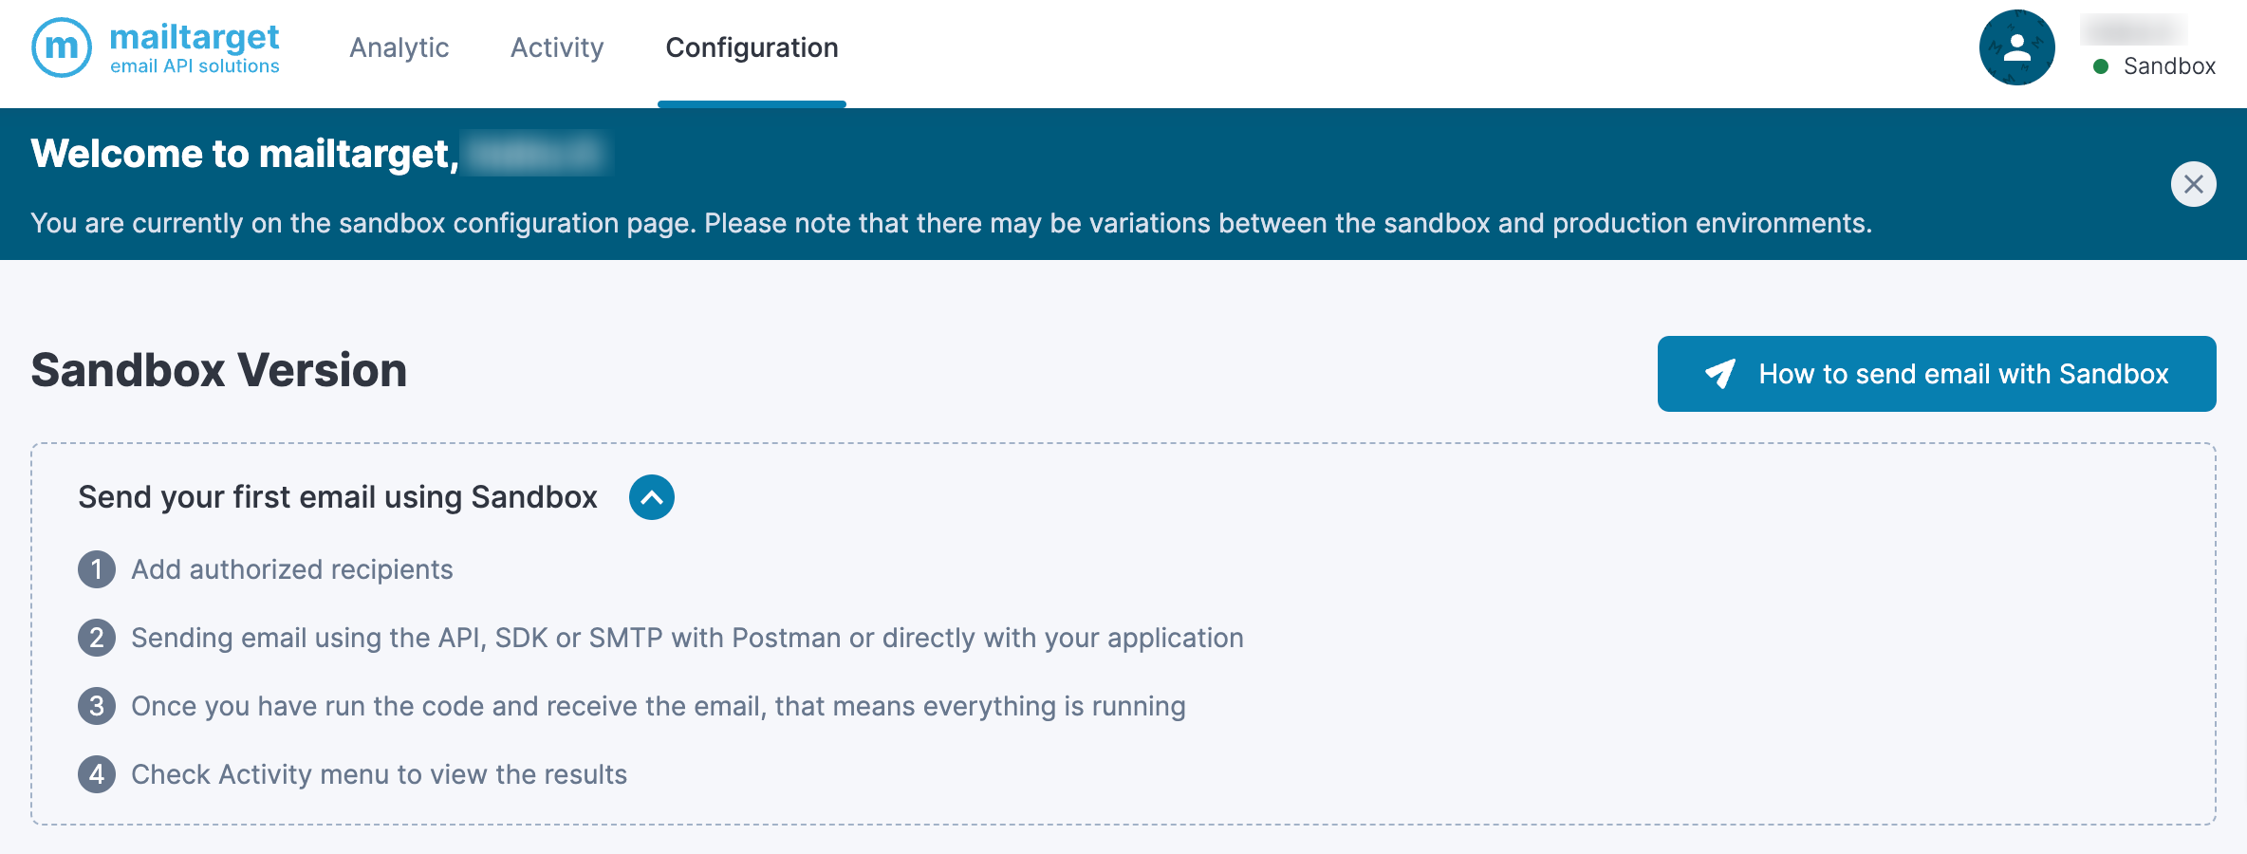Viewport: 2247px width, 854px height.
Task: Collapse the Send your first email section
Action: [x=652, y=497]
